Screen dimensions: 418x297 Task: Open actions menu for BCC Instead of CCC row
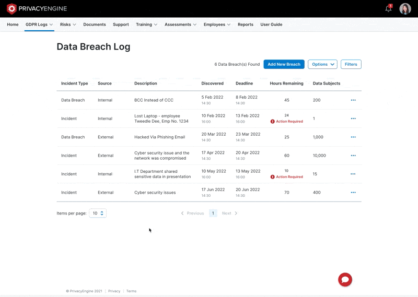tap(353, 100)
